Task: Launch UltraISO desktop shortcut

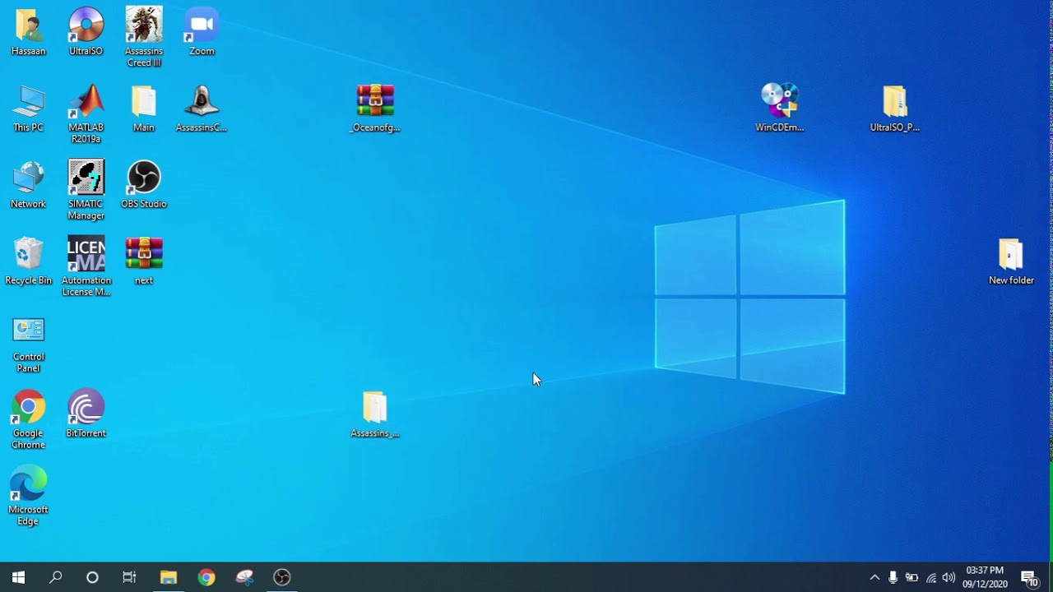Action: point(86,33)
